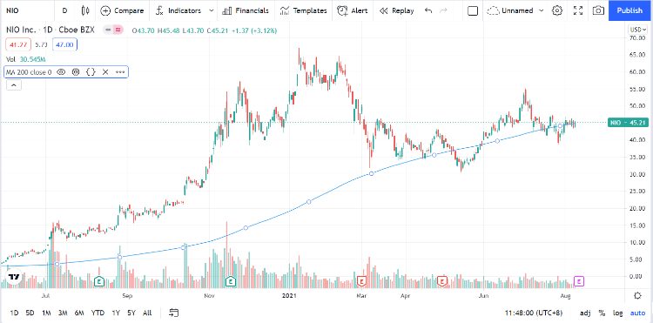The width and height of the screenshot is (653, 323).
Task: Toggle adj price adjustment
Action: [585, 313]
